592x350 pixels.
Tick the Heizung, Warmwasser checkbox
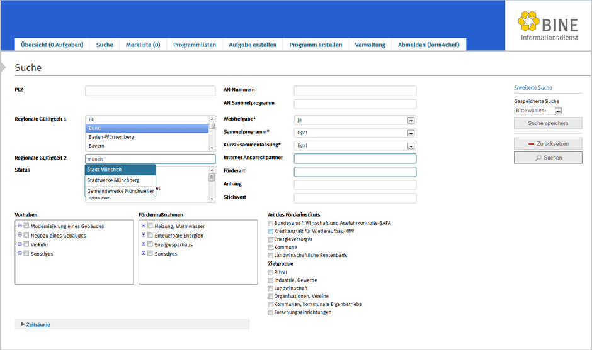(x=151, y=226)
